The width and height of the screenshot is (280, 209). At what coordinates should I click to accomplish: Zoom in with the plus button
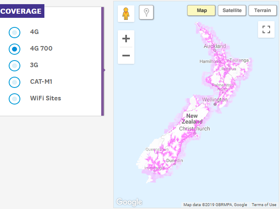(126, 39)
